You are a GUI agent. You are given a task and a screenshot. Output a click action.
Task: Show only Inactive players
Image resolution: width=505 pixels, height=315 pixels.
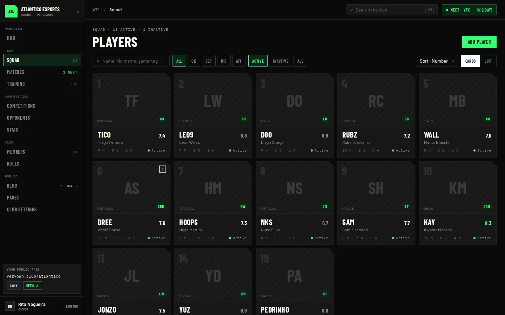tap(281, 61)
